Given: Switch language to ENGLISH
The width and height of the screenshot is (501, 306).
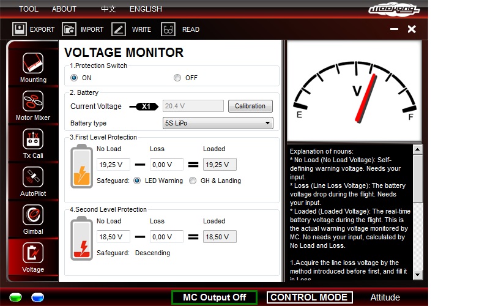Looking at the screenshot, I should tap(146, 9).
